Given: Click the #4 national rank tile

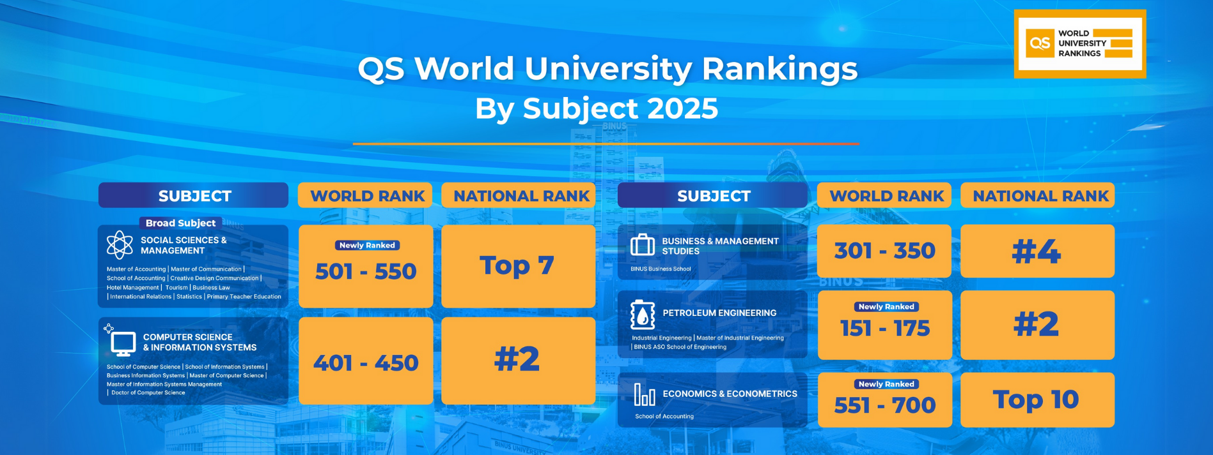Looking at the screenshot, I should point(1038,251).
